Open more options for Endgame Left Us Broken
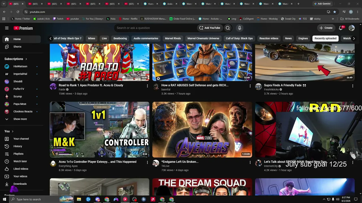The height and width of the screenshot is (203, 362). tap(250, 162)
